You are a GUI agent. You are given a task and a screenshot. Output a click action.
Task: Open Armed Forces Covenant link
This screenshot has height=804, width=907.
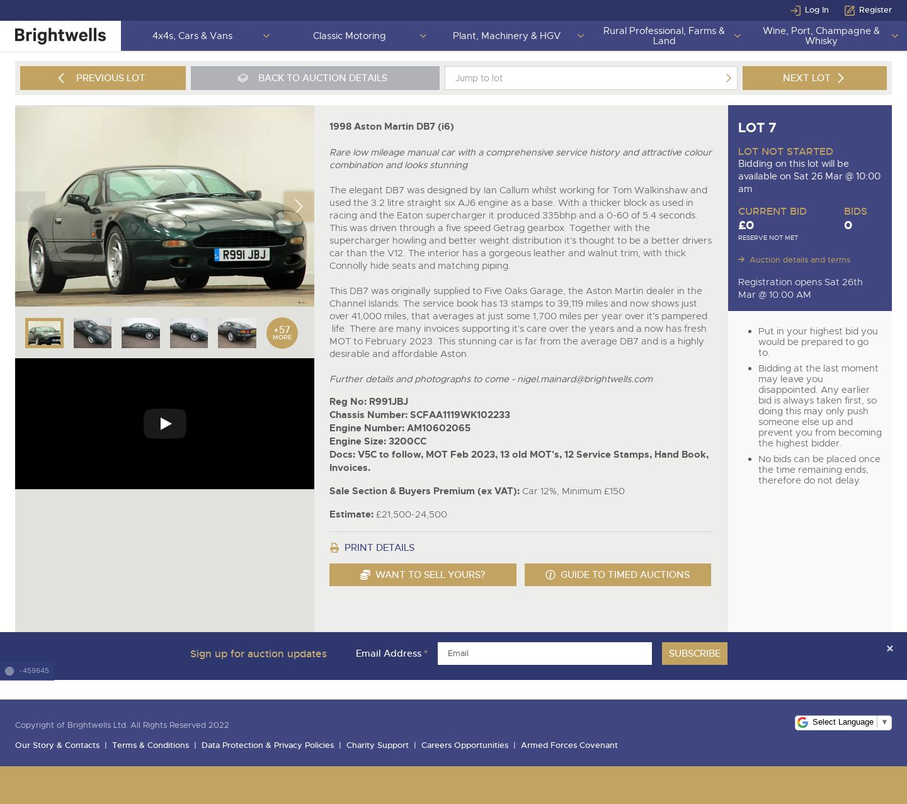point(569,745)
